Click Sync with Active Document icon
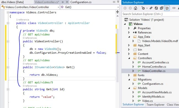The image size is (179, 108). coord(151,8)
